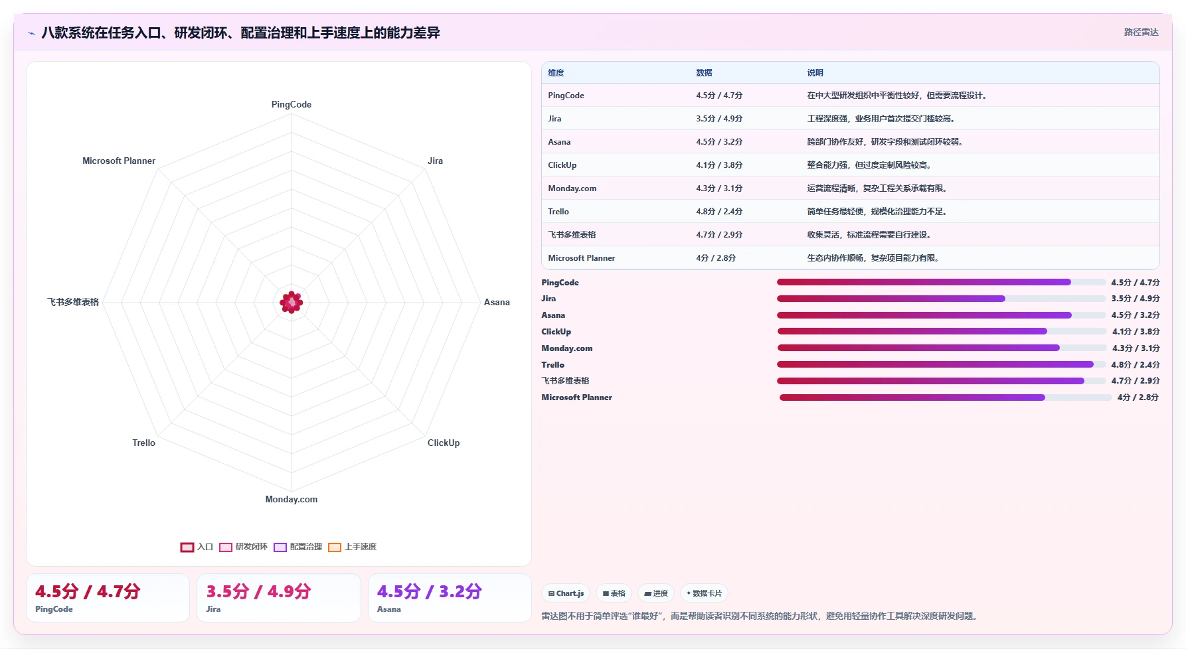Open the Jira 3.5分 / 4.9分 data card
This screenshot has height=649, width=1186.
tap(278, 598)
